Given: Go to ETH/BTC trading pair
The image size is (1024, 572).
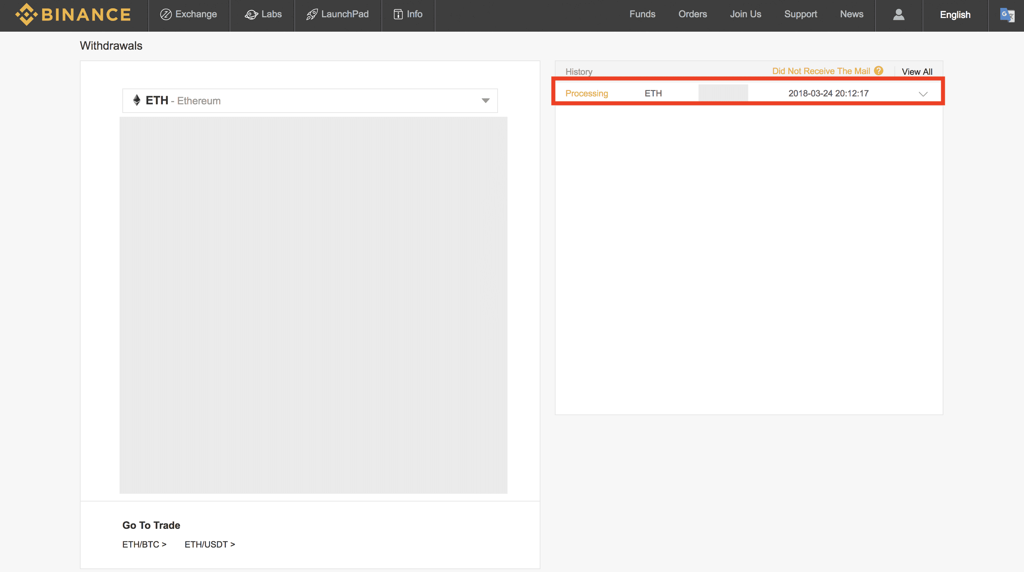Looking at the screenshot, I should point(144,544).
